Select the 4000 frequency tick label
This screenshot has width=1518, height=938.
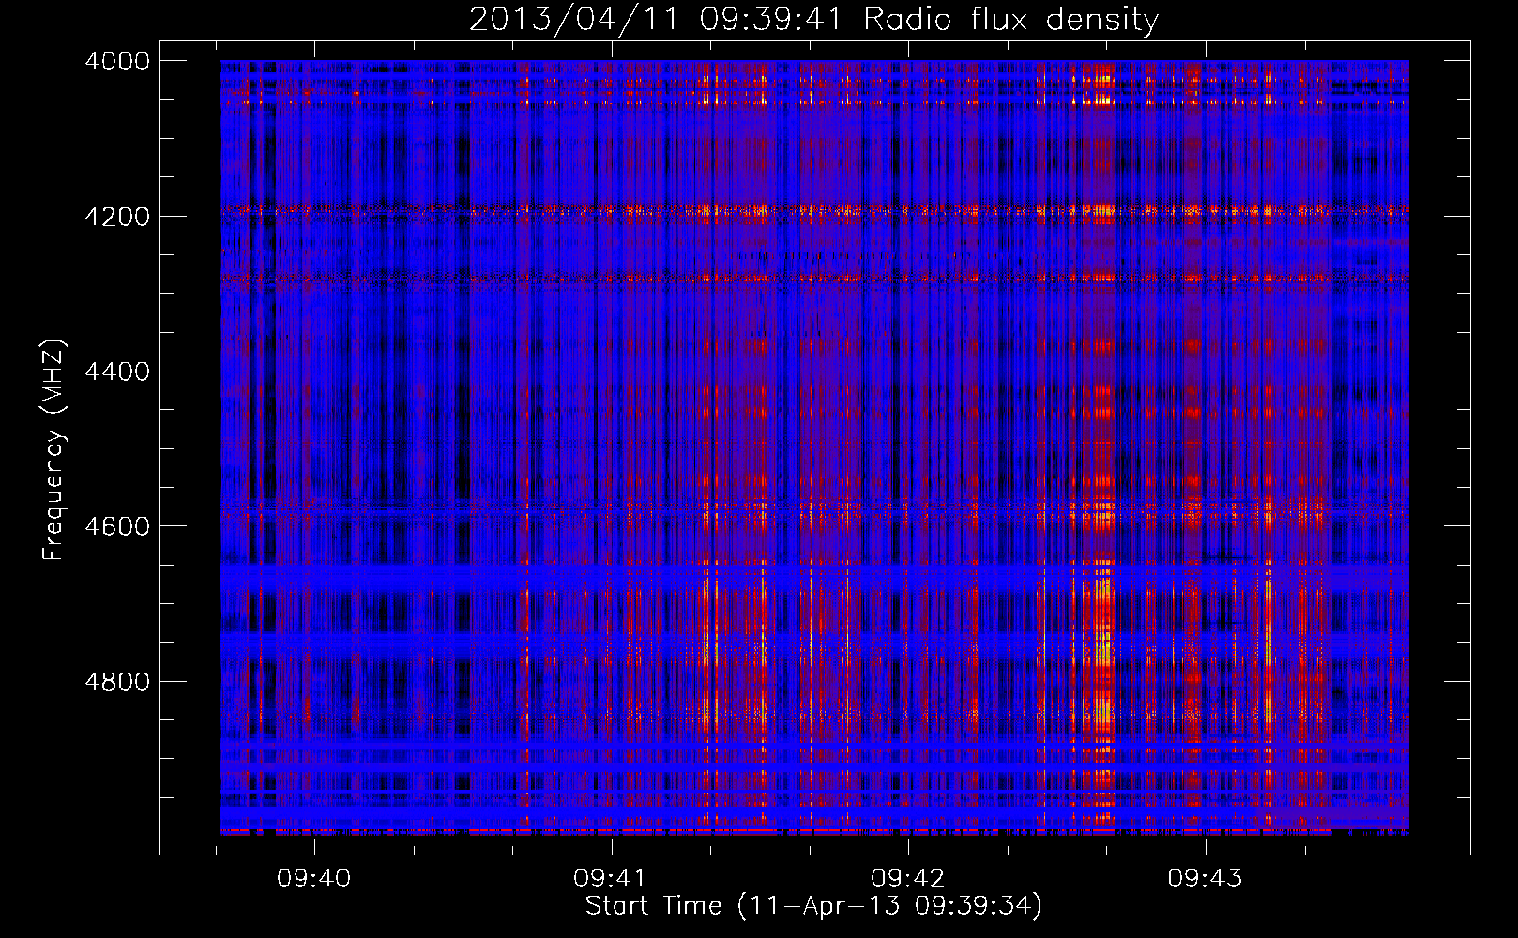pos(117,61)
